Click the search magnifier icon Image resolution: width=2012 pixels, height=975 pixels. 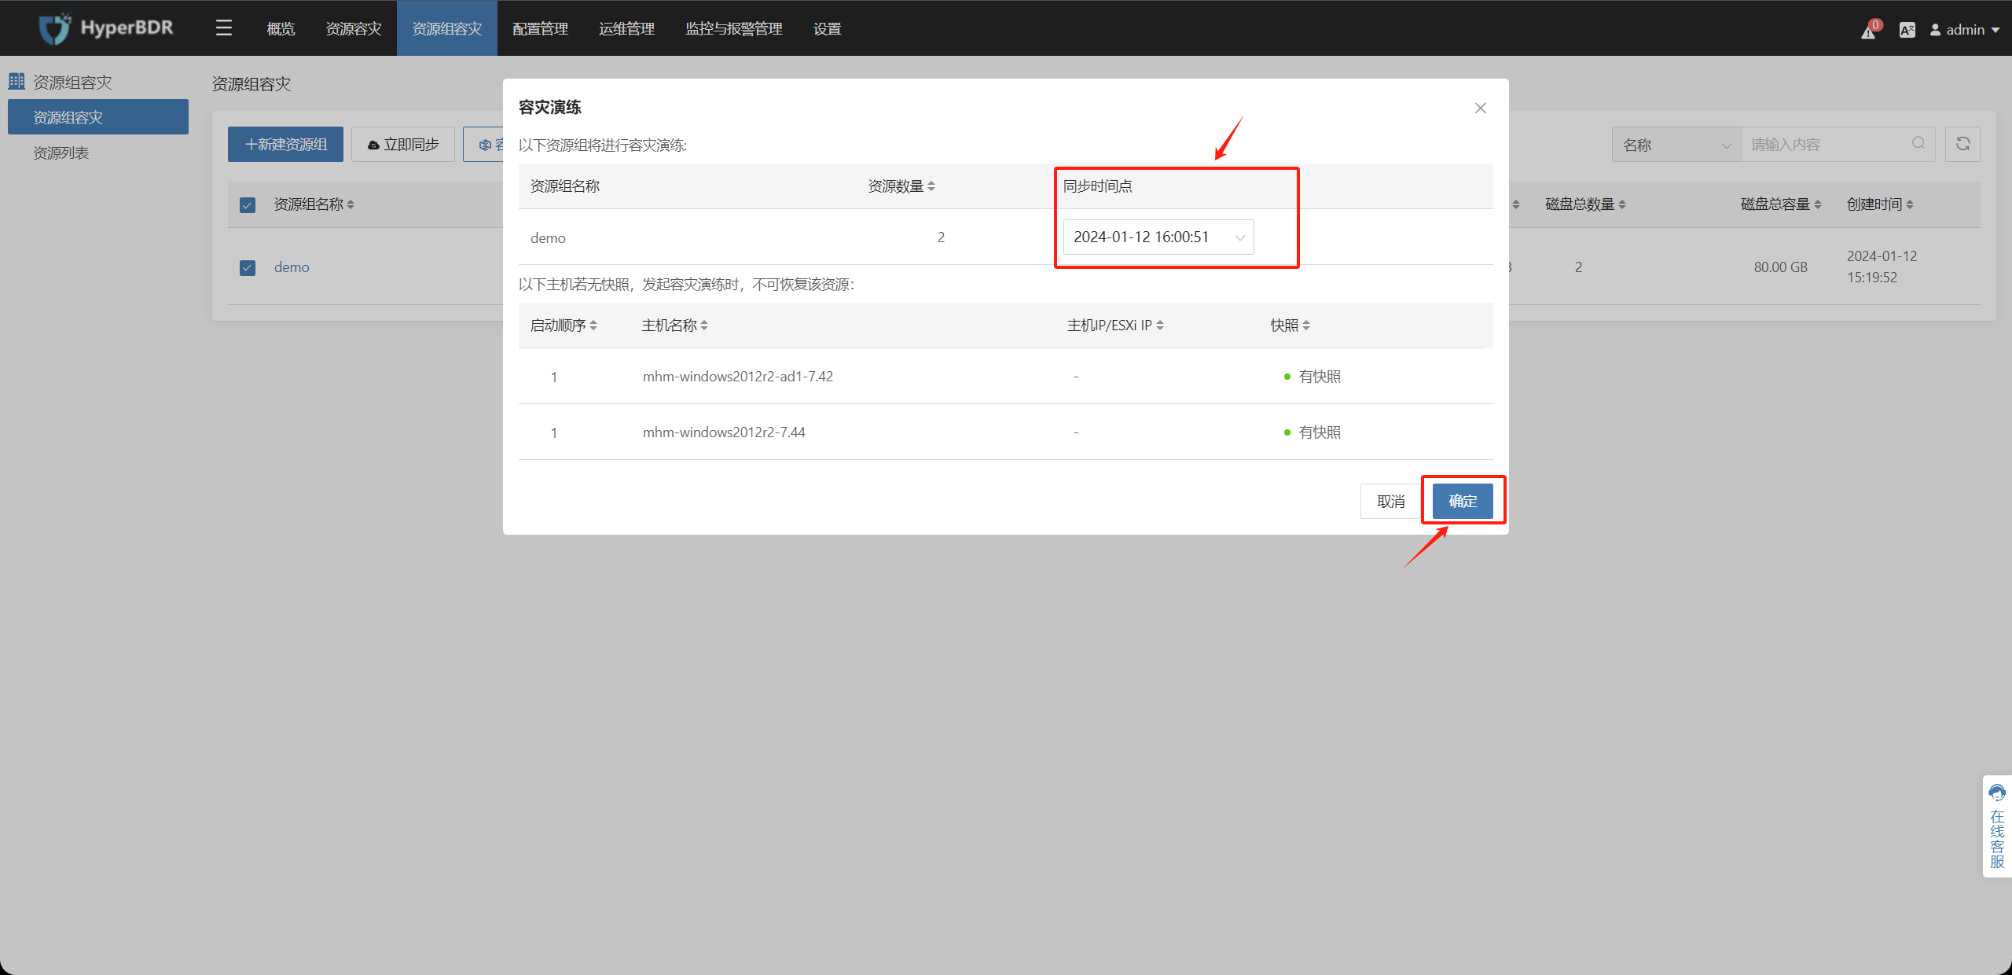(1918, 143)
